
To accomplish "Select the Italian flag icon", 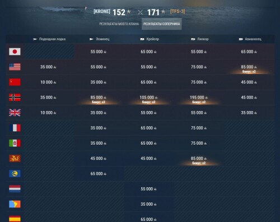I will click(15, 143).
